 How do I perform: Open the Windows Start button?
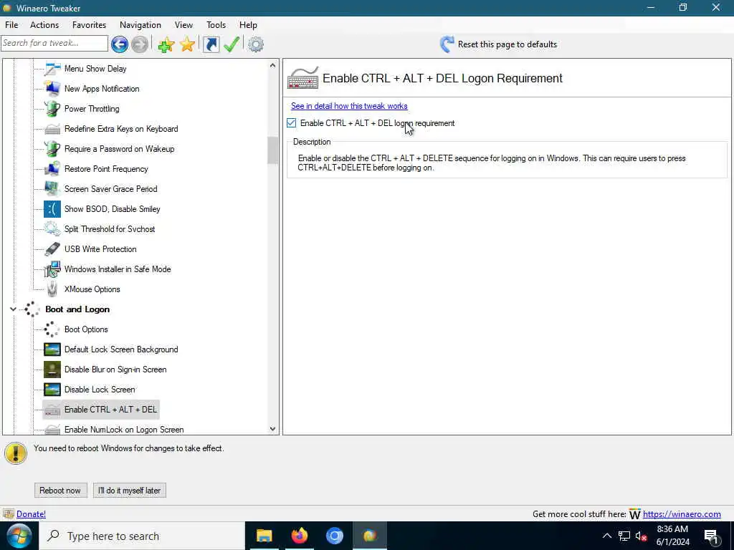(x=19, y=536)
